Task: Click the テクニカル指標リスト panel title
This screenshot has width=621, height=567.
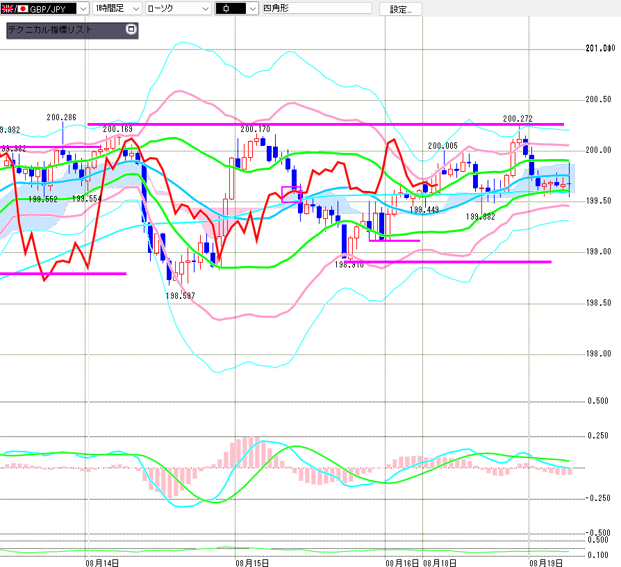Action: 49,30
